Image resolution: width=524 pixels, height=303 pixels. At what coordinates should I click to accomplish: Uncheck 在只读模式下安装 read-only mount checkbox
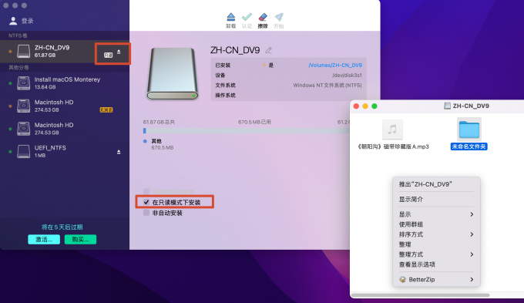[x=146, y=202]
